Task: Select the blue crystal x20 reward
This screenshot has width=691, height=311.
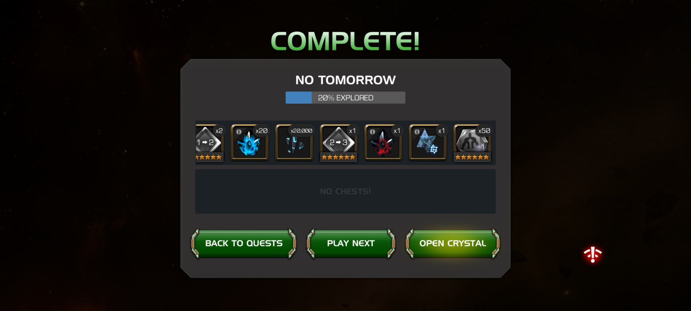Action: pos(250,143)
